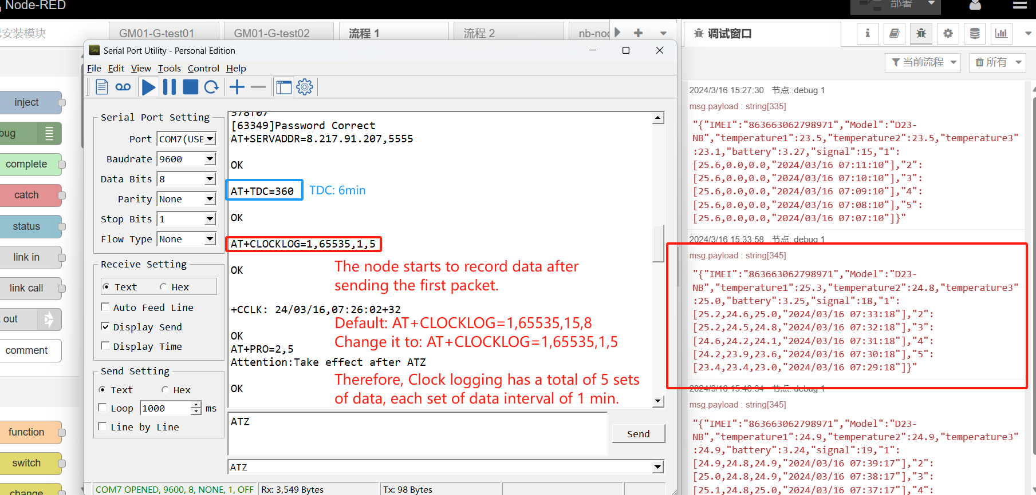Open the View menu

[x=141, y=69]
